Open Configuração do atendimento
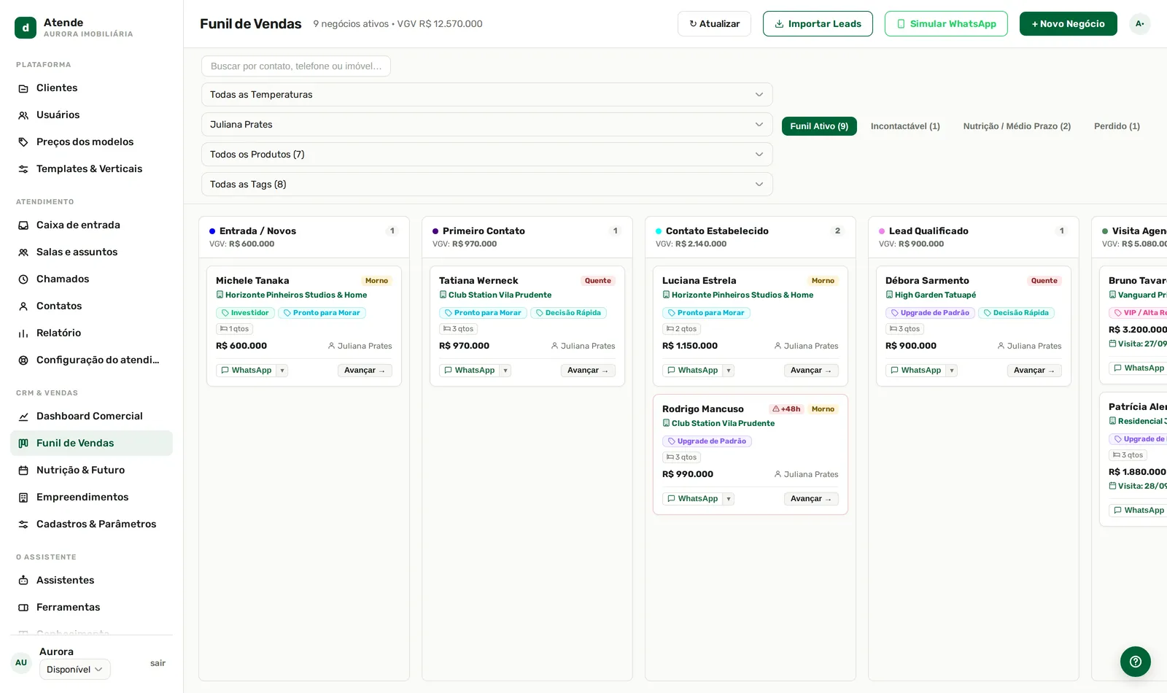 point(91,360)
